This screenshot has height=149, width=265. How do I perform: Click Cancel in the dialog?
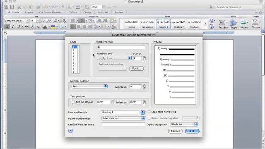point(175,131)
